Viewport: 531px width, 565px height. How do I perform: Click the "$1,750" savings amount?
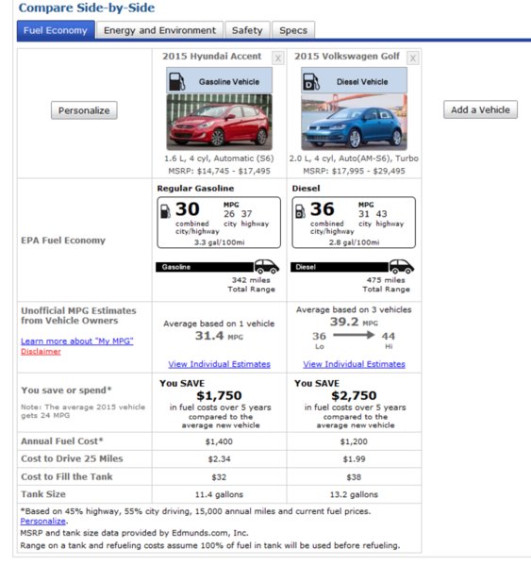coord(219,395)
